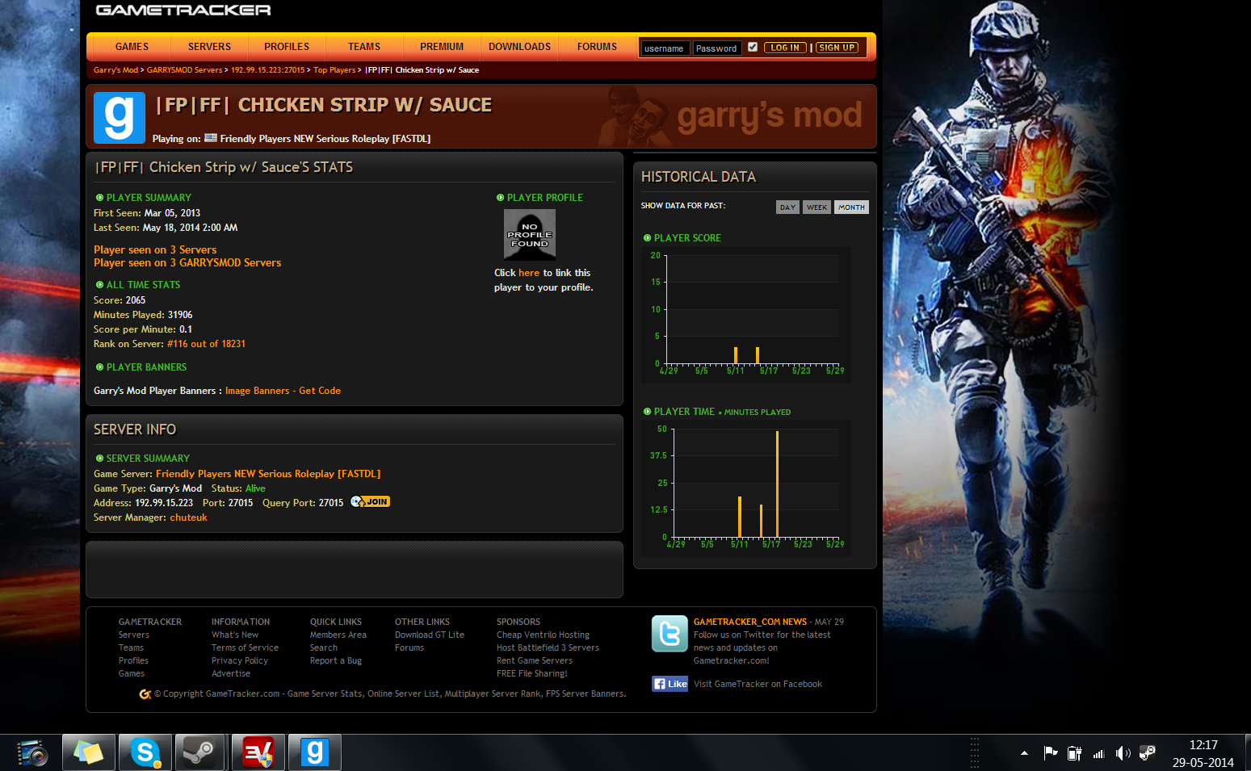Viewport: 1251px width, 771px height.
Task: Open the Profiles menu
Action: [x=287, y=47]
